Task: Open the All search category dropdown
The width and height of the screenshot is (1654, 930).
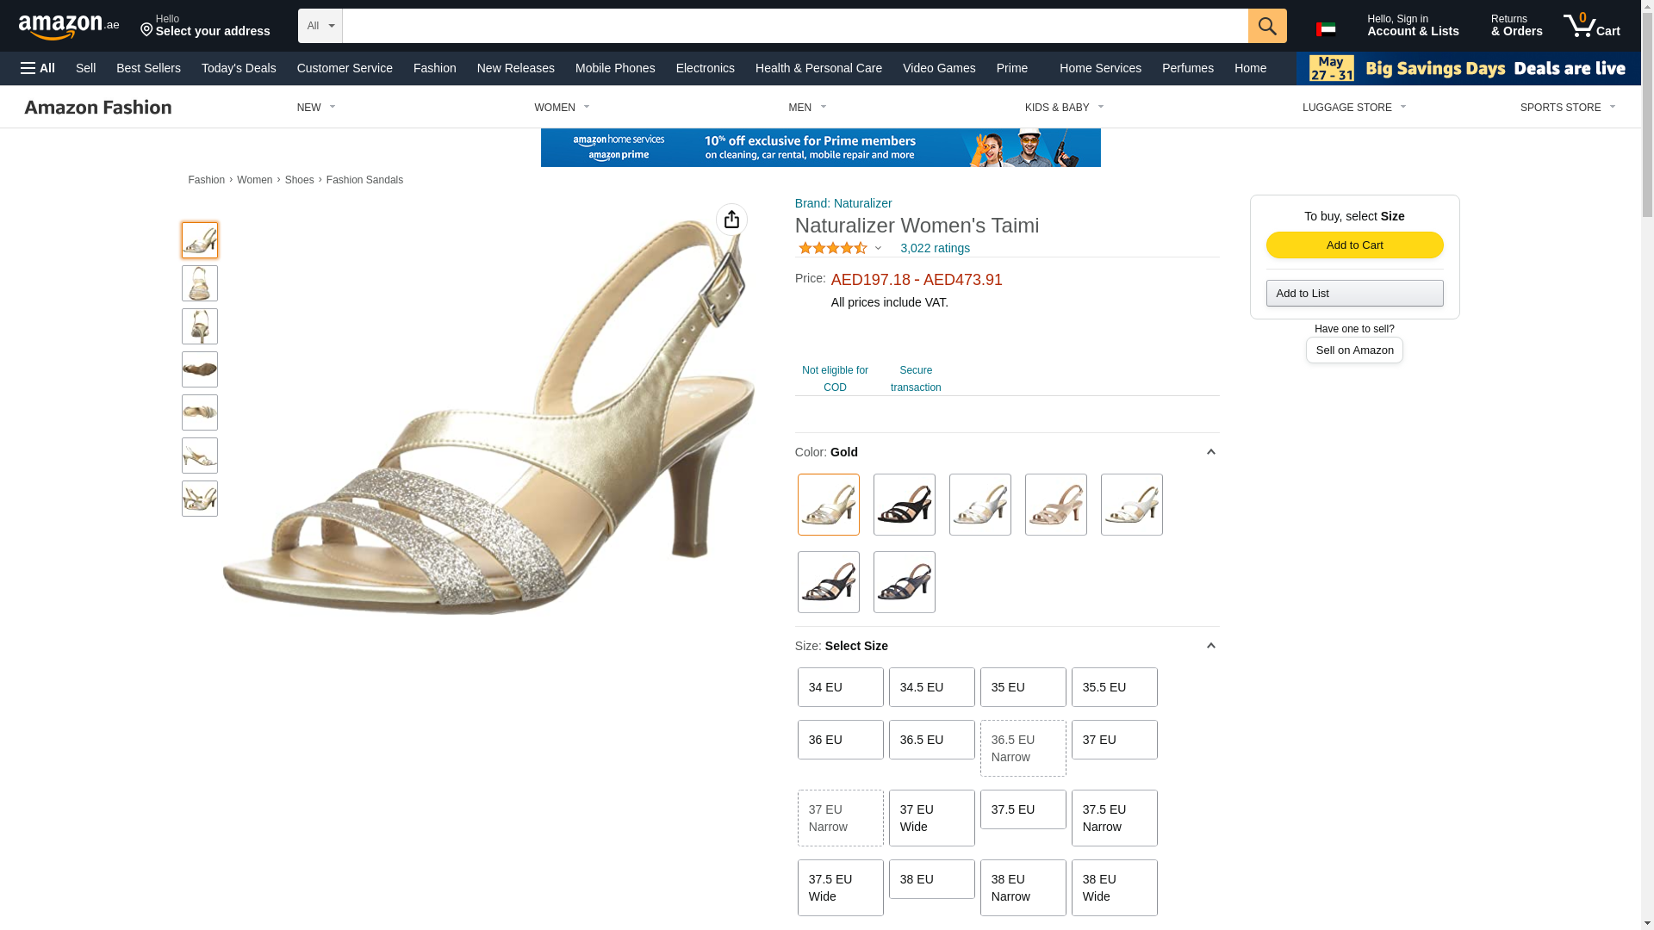Action: 320,26
